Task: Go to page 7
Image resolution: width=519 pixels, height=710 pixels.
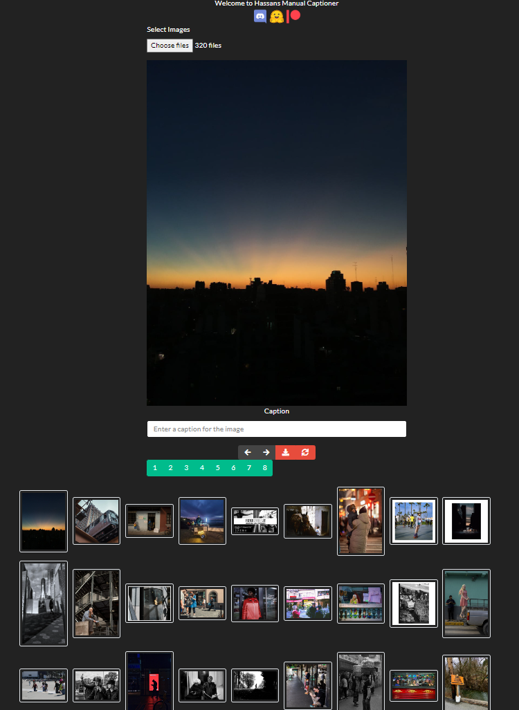Action: coord(249,468)
